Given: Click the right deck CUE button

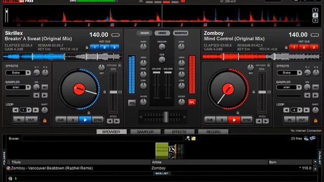Looking at the screenshot, I should pos(210,120).
